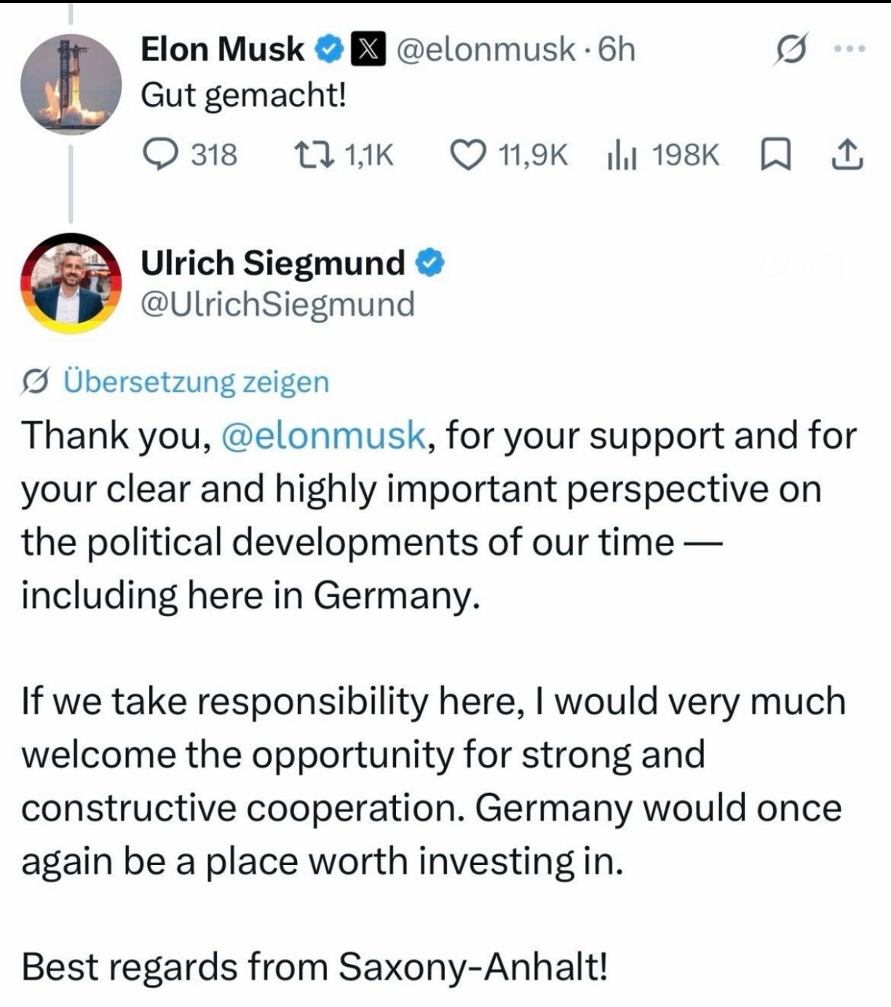Open Elon Musk's rocket profile picture

click(x=71, y=84)
